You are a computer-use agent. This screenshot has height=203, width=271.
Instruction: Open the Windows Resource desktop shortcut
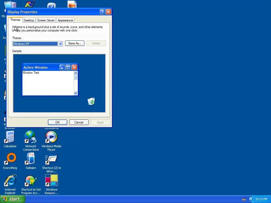[x=51, y=184]
